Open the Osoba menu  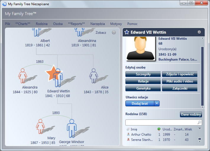(x=58, y=24)
